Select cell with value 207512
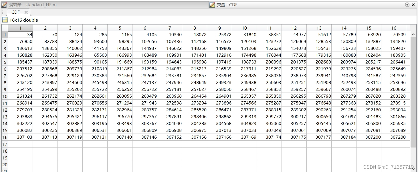This screenshot has height=172, width=418. click(20, 69)
